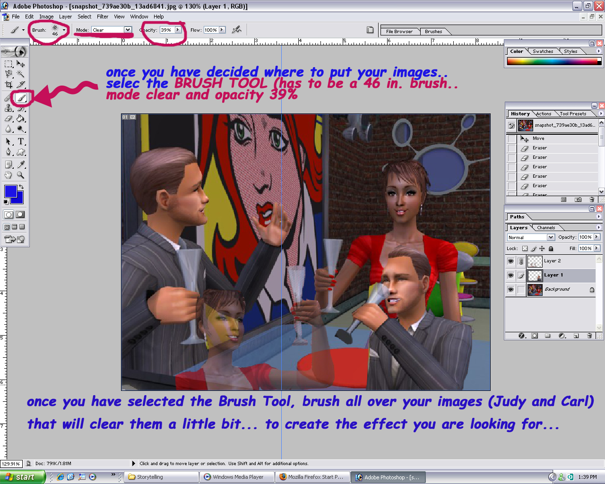Select the Crop tool
The image size is (605, 484).
click(9, 85)
